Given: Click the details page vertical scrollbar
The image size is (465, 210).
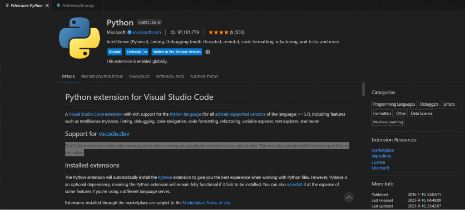Looking at the screenshot, I should (363, 89).
